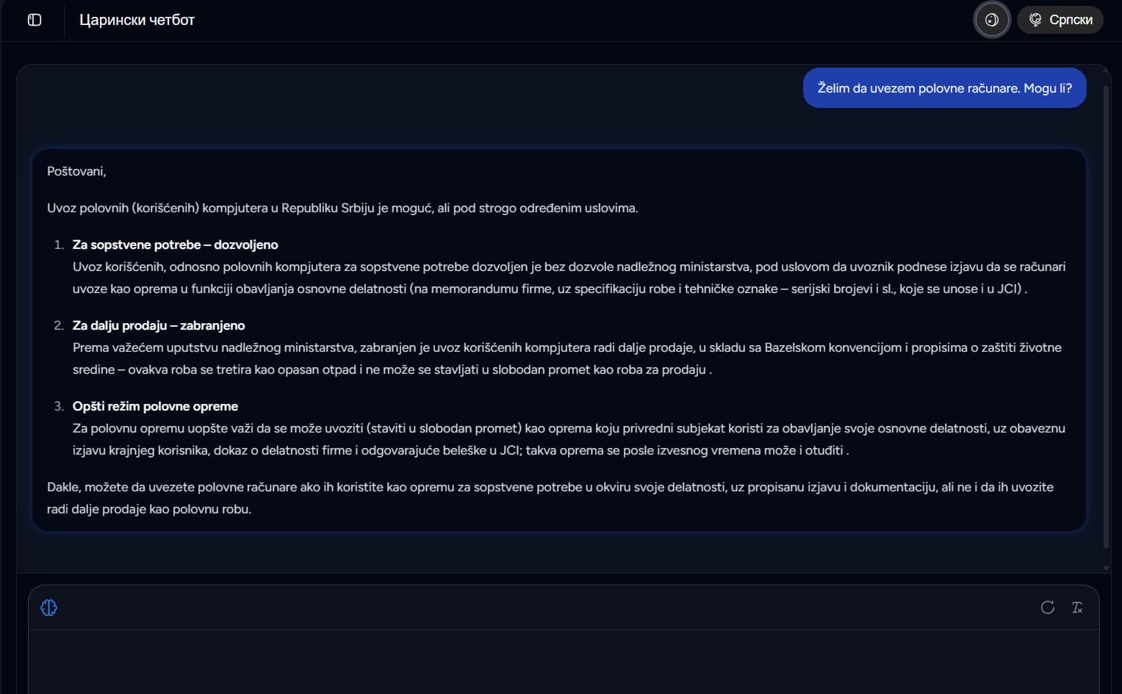Click heading "Opšti režim polovne opreme"
The width and height of the screenshot is (1122, 694).
pos(155,406)
